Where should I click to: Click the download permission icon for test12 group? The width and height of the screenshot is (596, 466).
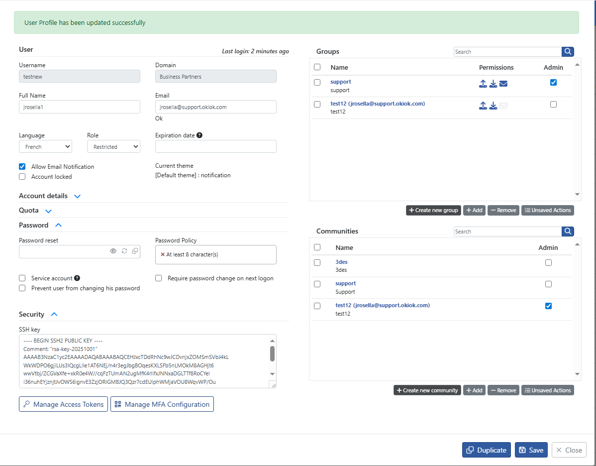tap(493, 106)
